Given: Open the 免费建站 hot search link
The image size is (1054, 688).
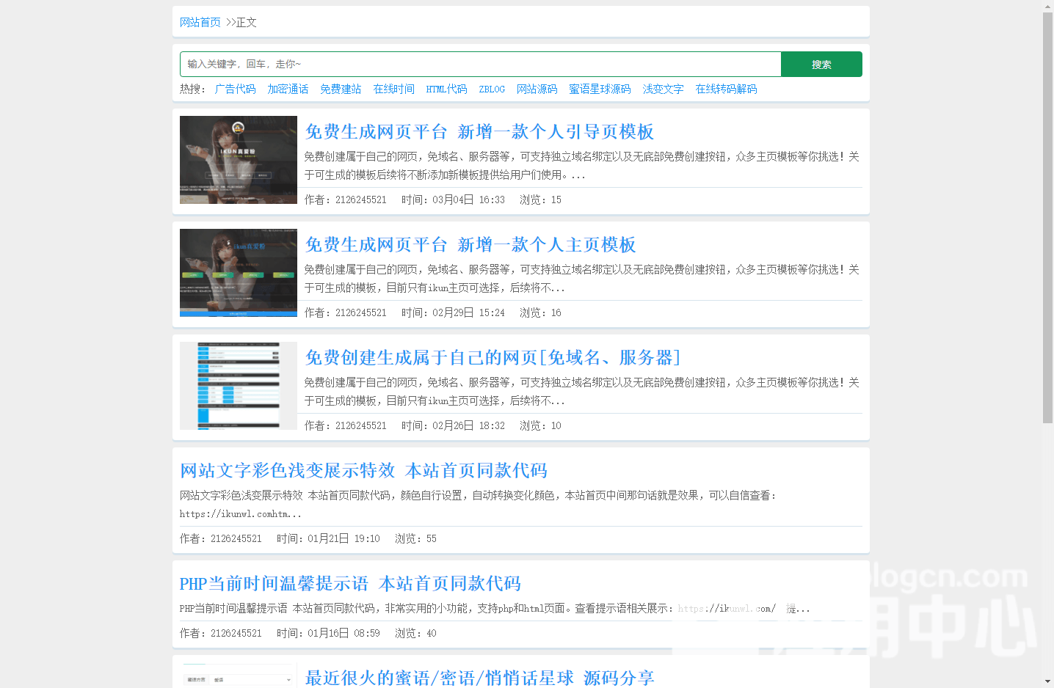Looking at the screenshot, I should [341, 89].
